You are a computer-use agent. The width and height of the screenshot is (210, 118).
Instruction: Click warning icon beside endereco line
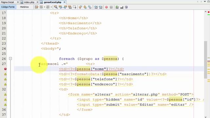(5, 84)
